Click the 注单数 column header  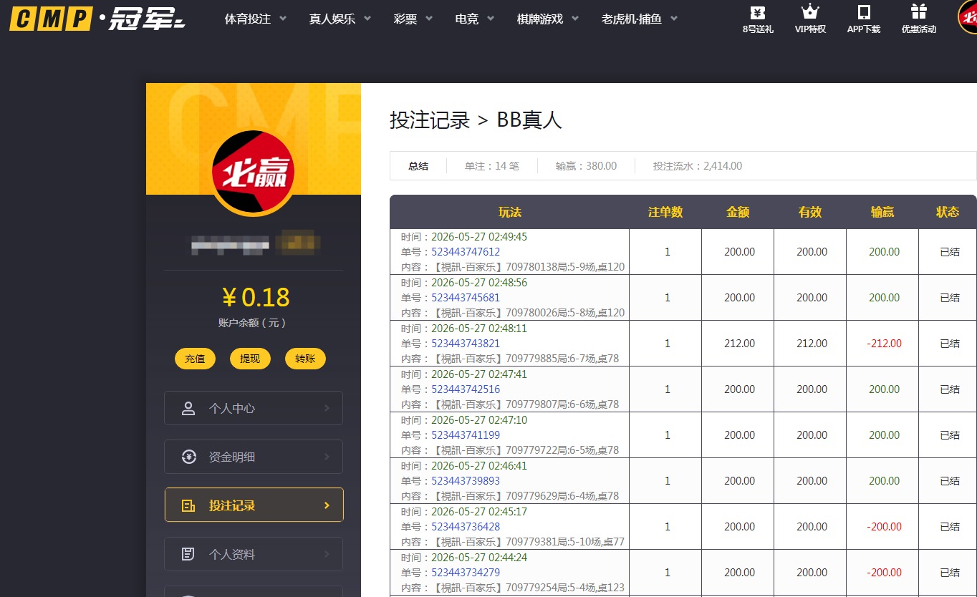point(665,212)
